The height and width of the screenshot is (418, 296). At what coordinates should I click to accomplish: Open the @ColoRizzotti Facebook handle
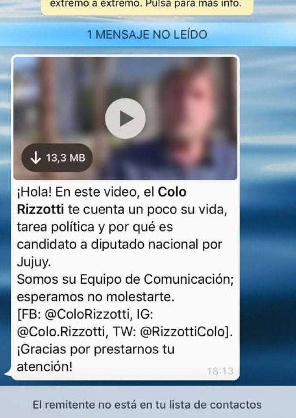(x=87, y=314)
